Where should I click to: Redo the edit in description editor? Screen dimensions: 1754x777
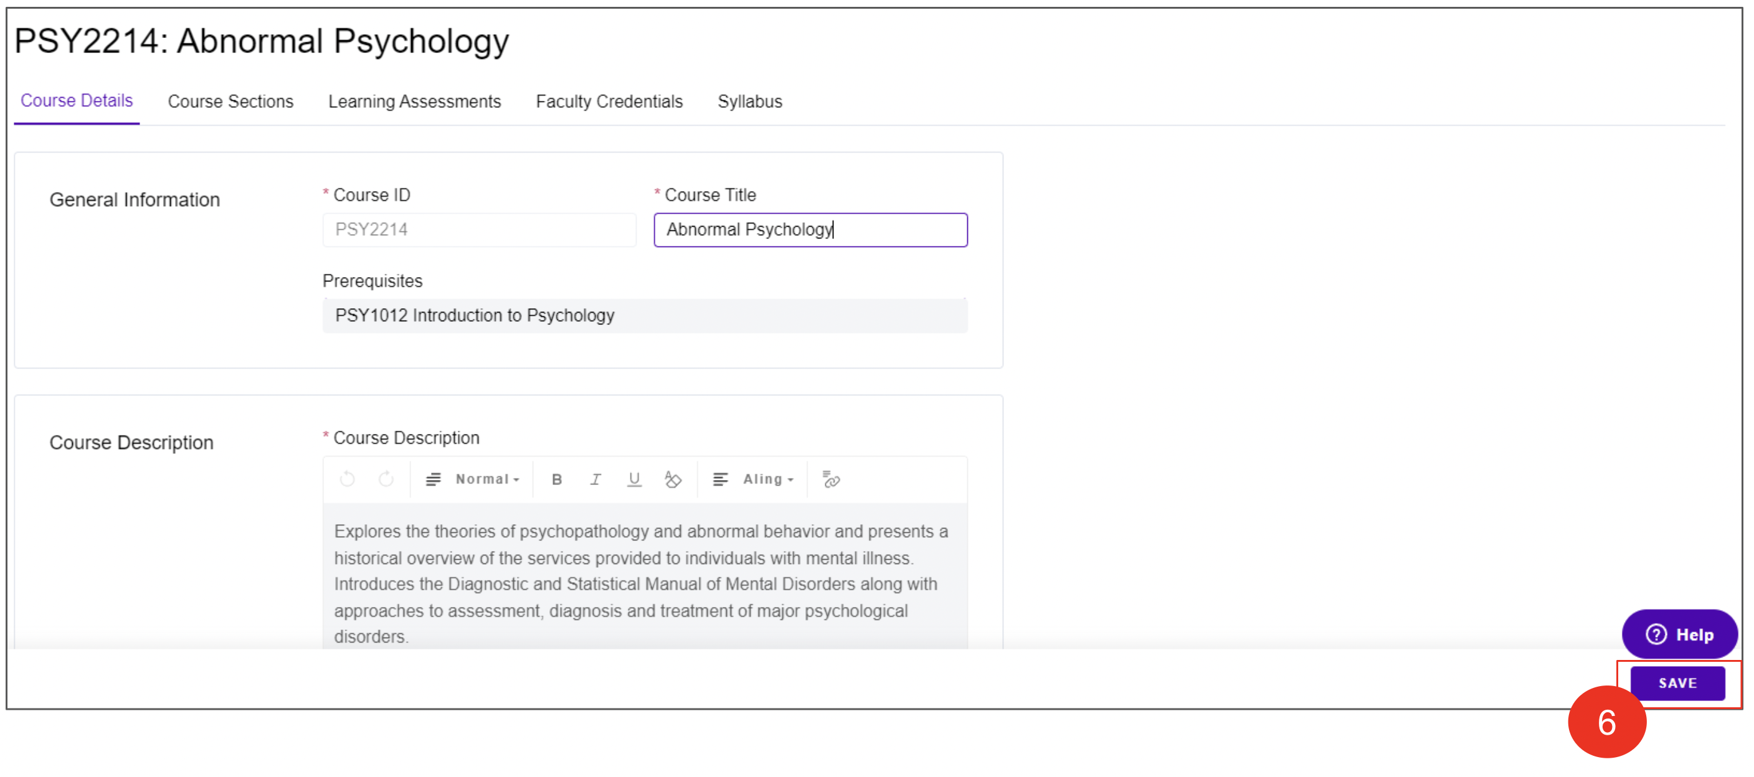(386, 479)
